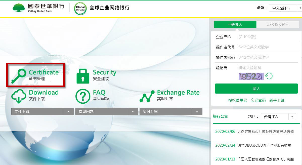302x165 pixels.
Task: Switch to the 一般登入 tab
Action: pos(235,24)
